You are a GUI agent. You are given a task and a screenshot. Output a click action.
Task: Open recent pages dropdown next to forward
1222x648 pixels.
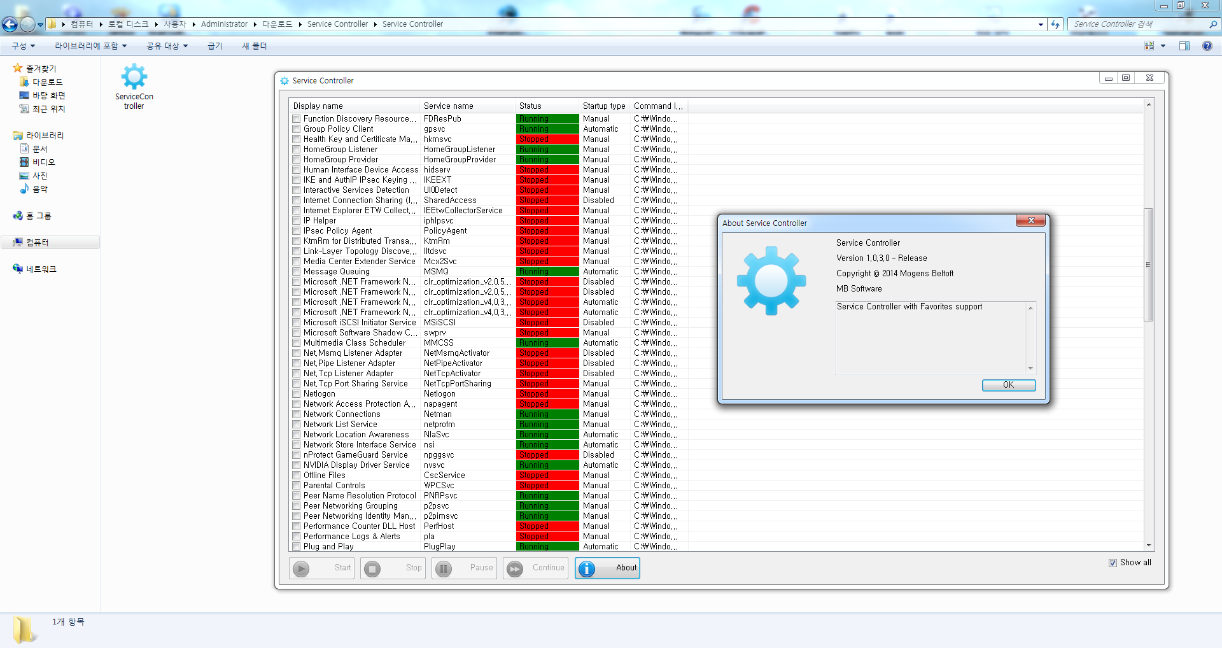(40, 24)
